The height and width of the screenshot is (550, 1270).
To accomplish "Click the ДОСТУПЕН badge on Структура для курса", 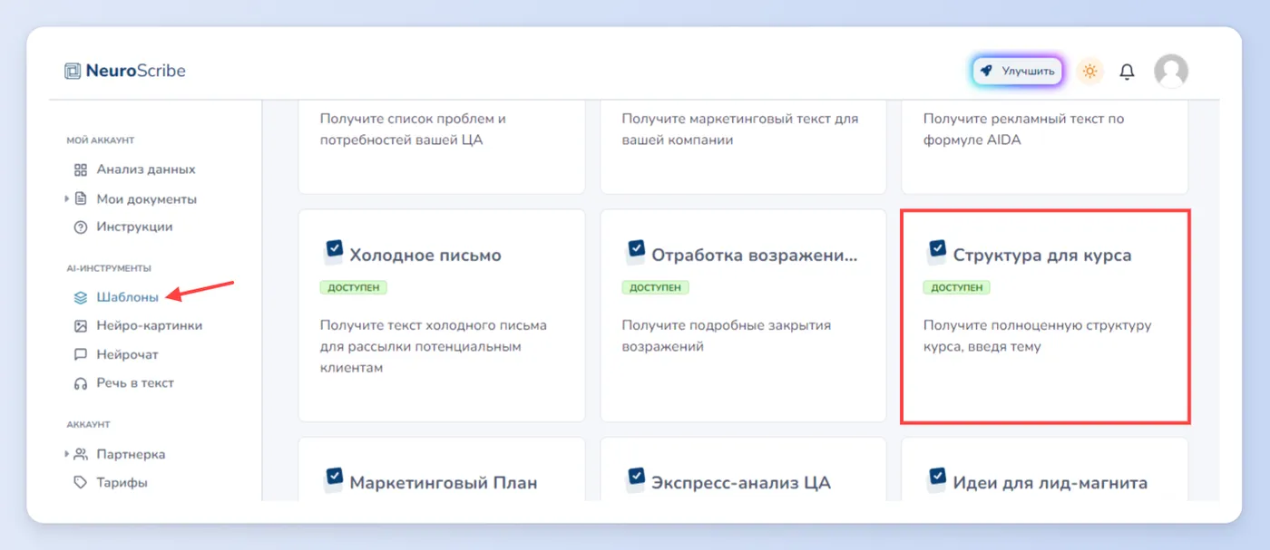I will 957,287.
